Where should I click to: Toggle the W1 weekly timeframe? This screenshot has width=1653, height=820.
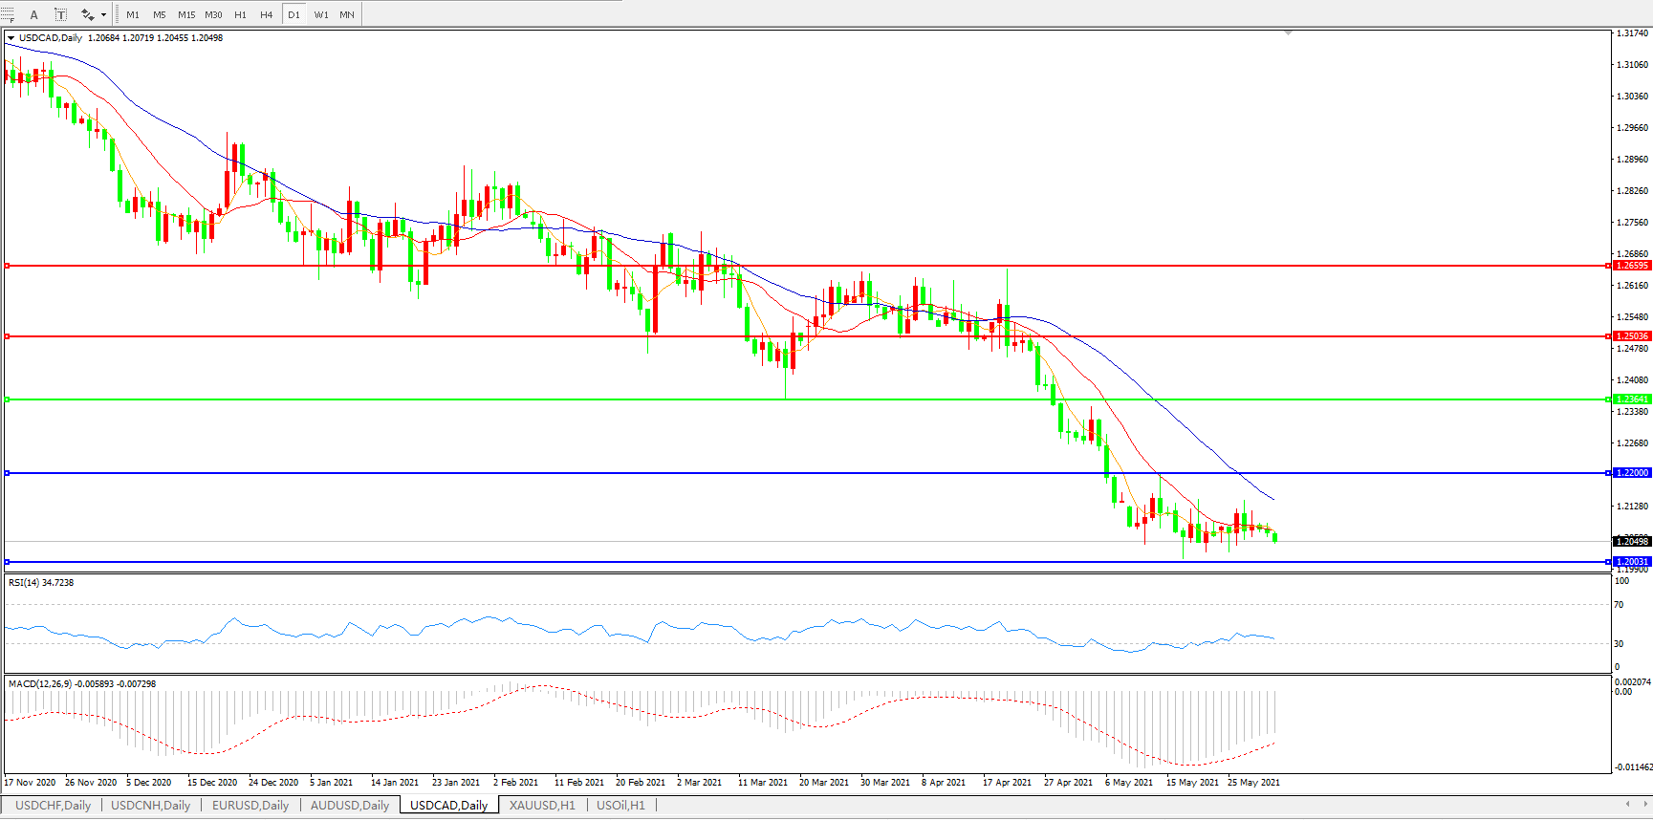point(321,14)
